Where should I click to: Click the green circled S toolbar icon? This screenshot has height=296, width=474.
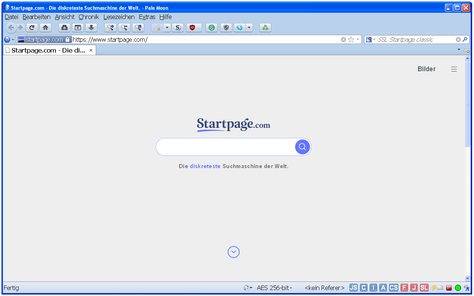point(212,28)
